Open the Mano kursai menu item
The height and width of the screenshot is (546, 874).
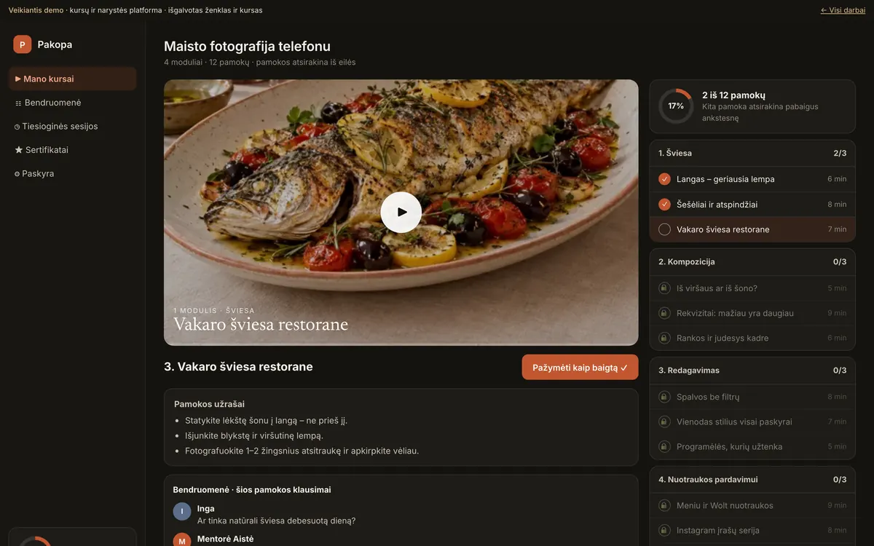[x=73, y=79]
